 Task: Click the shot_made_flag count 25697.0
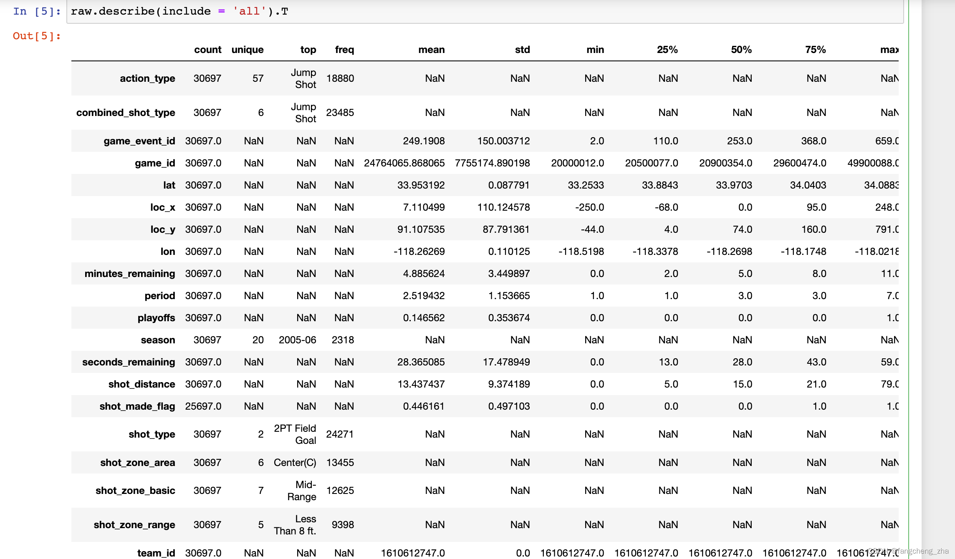[203, 406]
